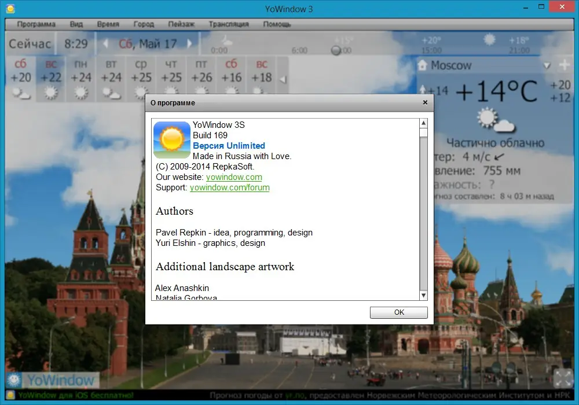This screenshot has height=405, width=579.
Task: Open the yr.no forecast provider link
Action: [x=295, y=395]
